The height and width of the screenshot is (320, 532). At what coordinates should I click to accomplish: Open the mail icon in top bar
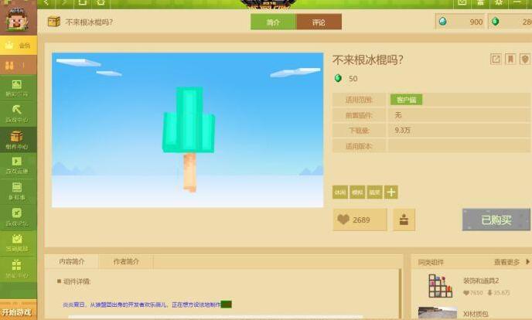tap(462, 3)
